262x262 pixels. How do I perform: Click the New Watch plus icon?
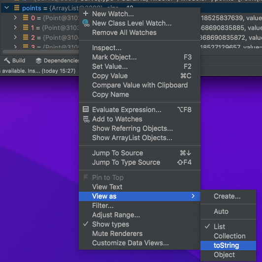click(x=86, y=14)
